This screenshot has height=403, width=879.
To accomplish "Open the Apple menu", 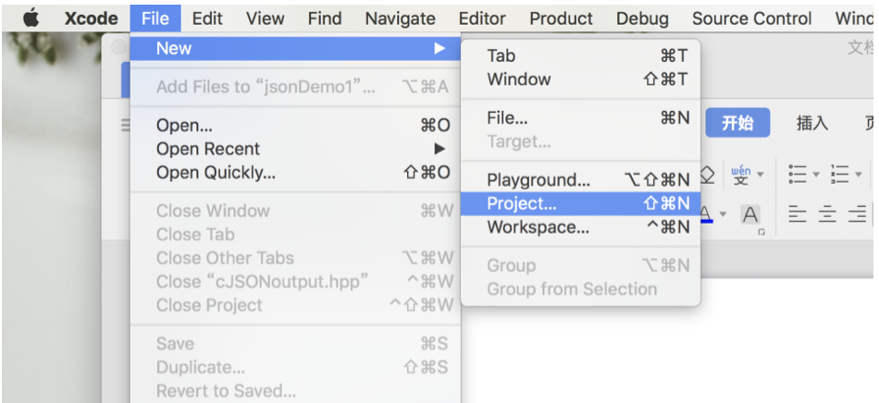I will pos(31,18).
